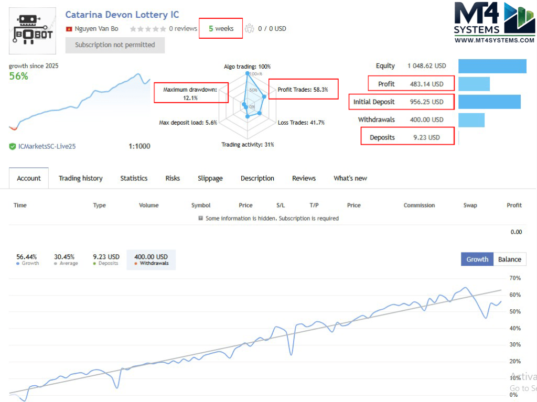Open the Catarina Devon Lottery IC title link
Viewport: 537px width, 402px height.
(122, 15)
